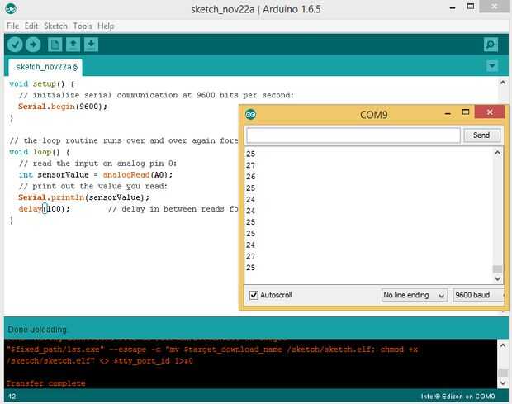
Task: Click '// print out the value you read:' comment
Action: coord(93,186)
